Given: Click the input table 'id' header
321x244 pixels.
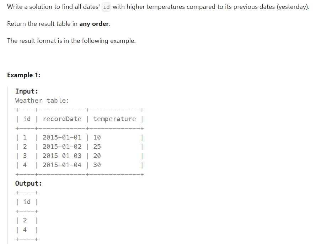Looking at the screenshot, I should point(27,119).
